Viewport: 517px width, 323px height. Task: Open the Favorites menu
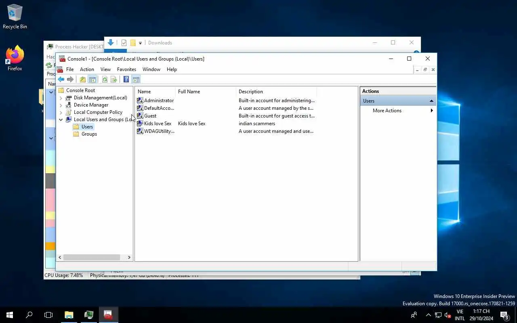126,69
